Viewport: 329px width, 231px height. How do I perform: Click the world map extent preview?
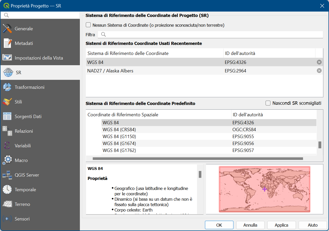265,189
